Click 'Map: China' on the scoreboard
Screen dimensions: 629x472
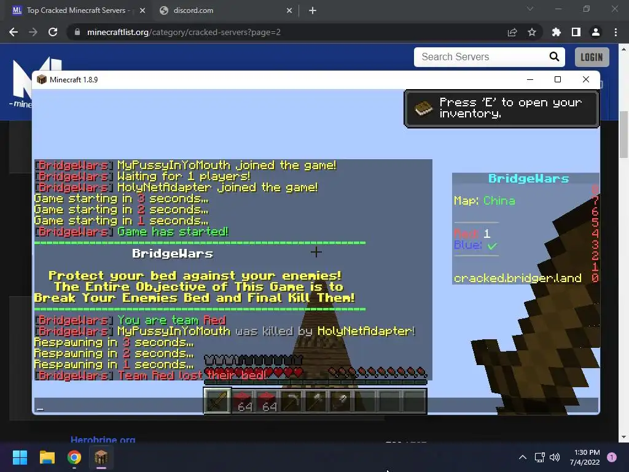tap(485, 201)
